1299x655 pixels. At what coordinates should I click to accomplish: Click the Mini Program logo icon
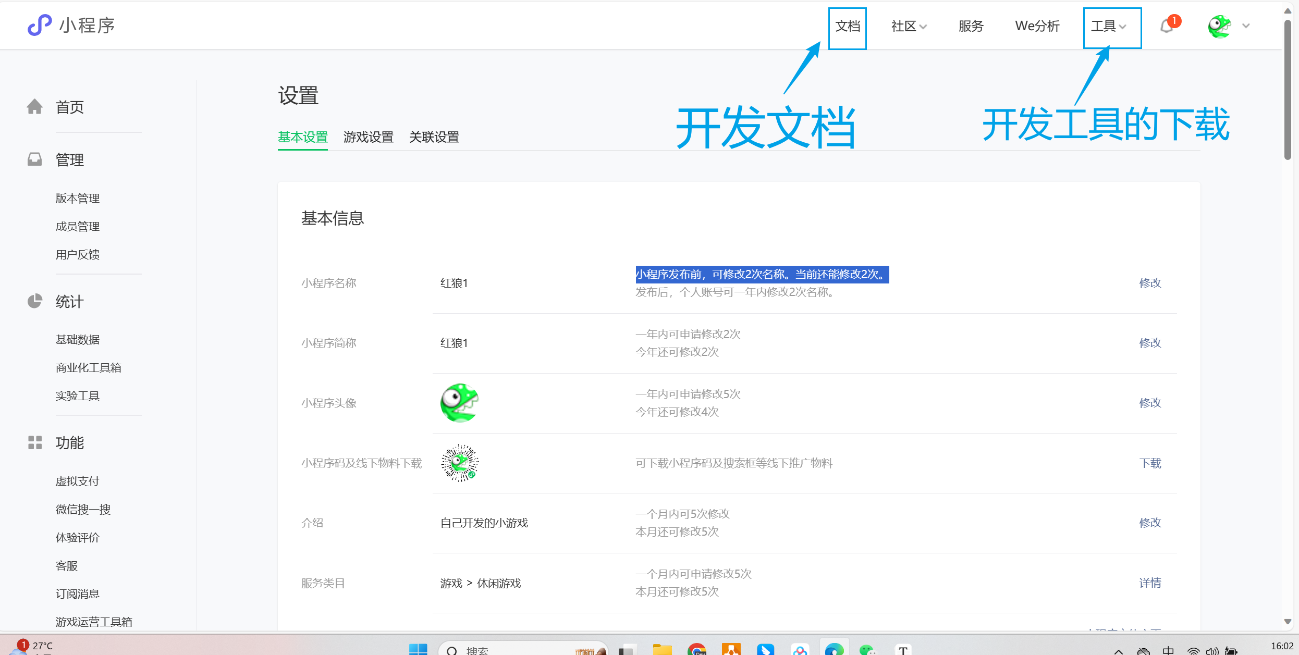coord(40,25)
